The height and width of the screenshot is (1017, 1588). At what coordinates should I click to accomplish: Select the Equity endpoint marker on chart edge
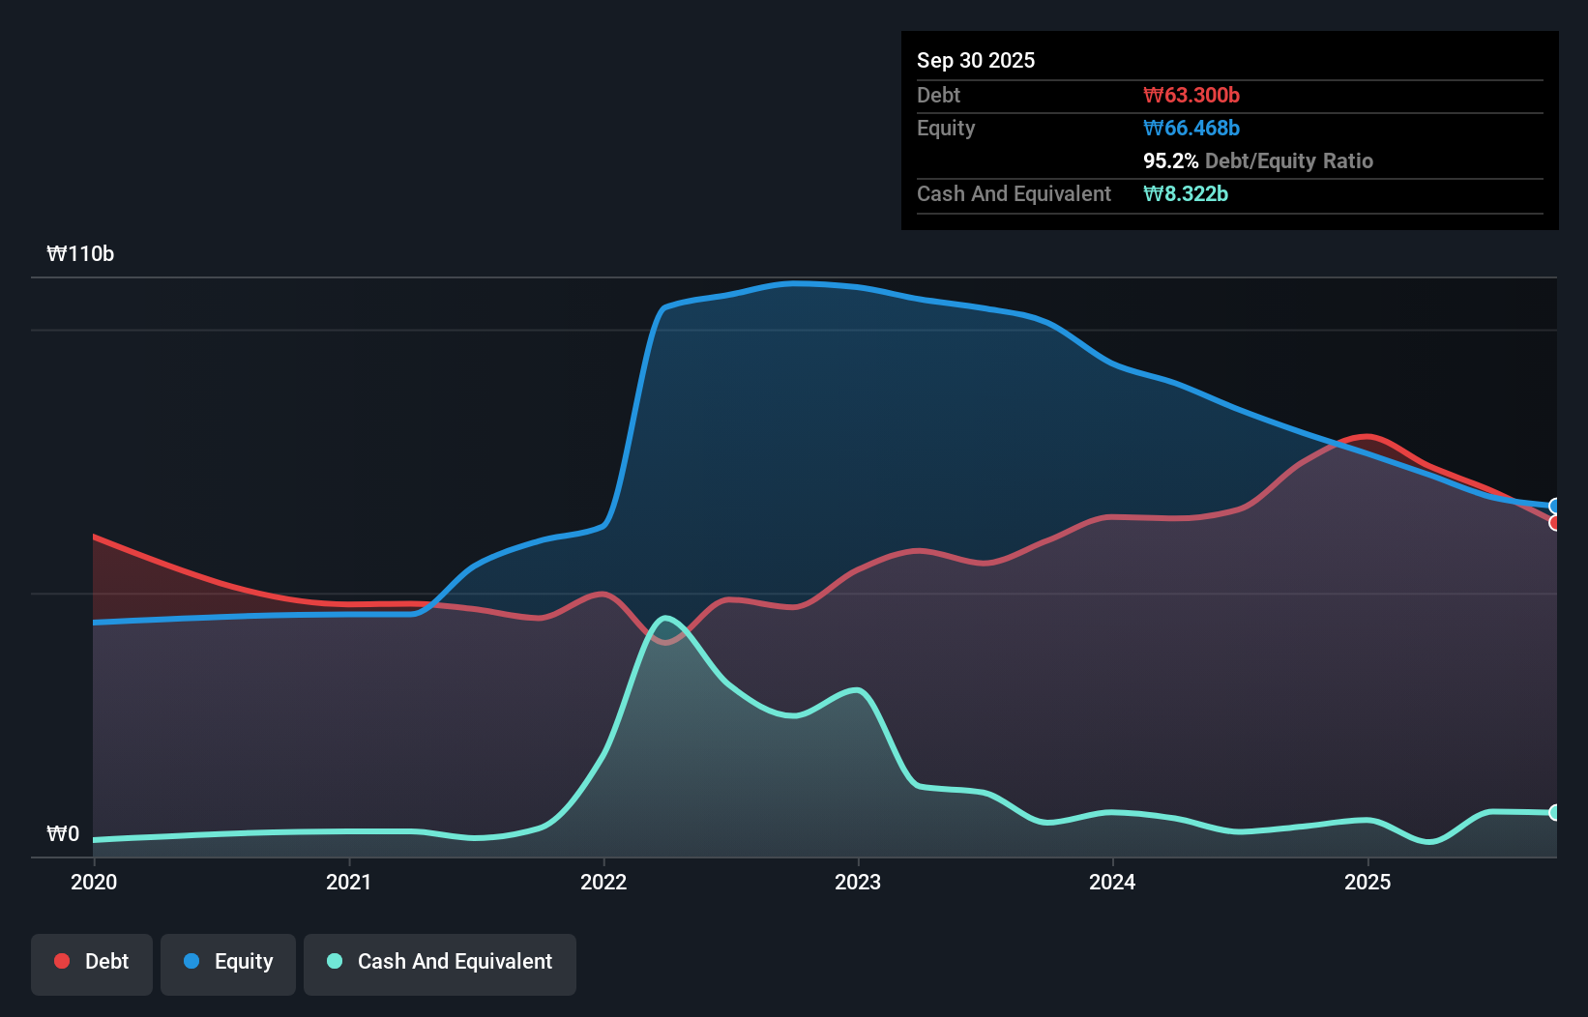tap(1555, 505)
